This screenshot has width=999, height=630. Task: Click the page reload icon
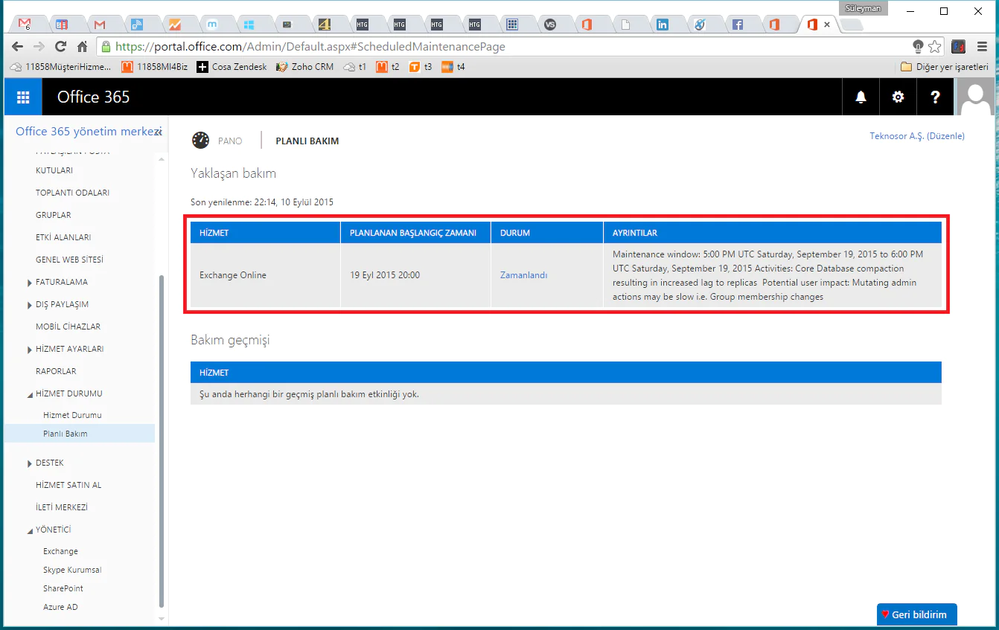point(60,46)
